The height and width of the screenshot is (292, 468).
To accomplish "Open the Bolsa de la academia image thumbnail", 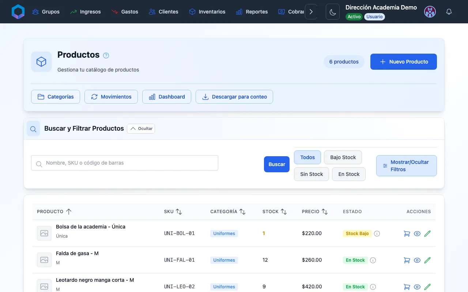I will click(x=44, y=233).
